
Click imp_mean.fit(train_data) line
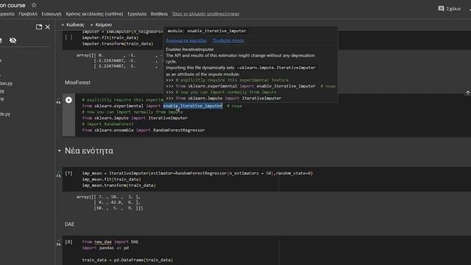click(111, 180)
